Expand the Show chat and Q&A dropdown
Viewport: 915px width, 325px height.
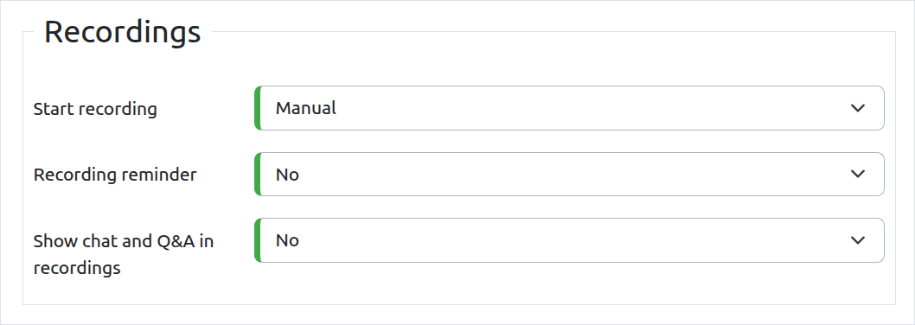[x=570, y=240]
